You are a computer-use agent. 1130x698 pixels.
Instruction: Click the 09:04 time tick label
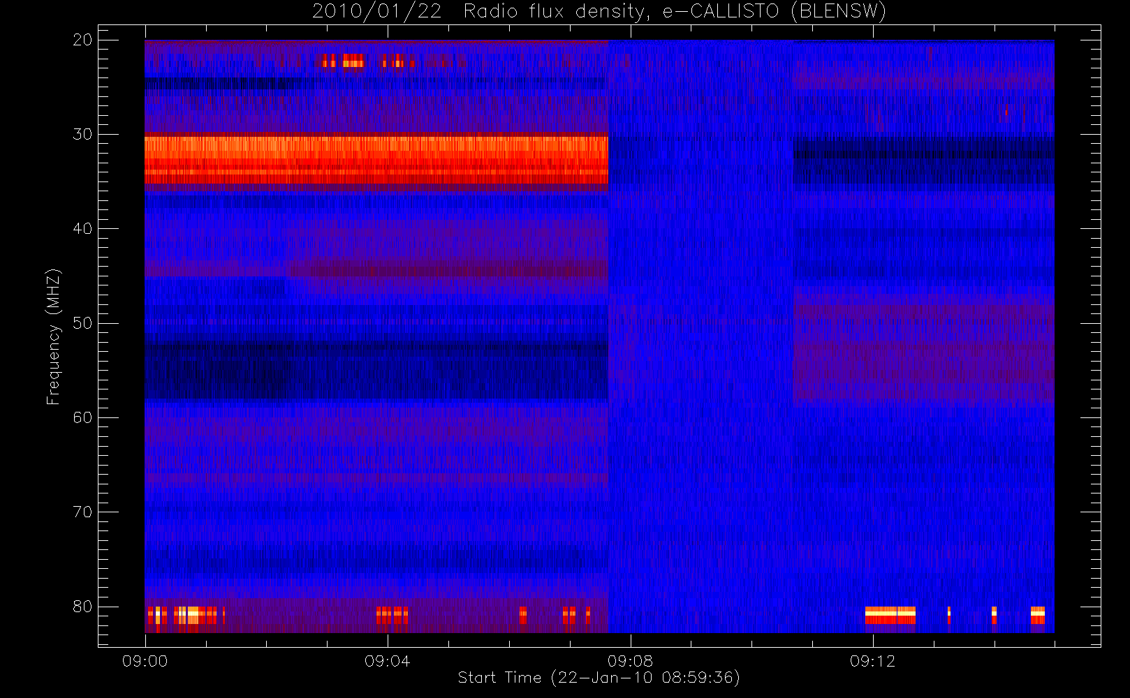tap(388, 661)
